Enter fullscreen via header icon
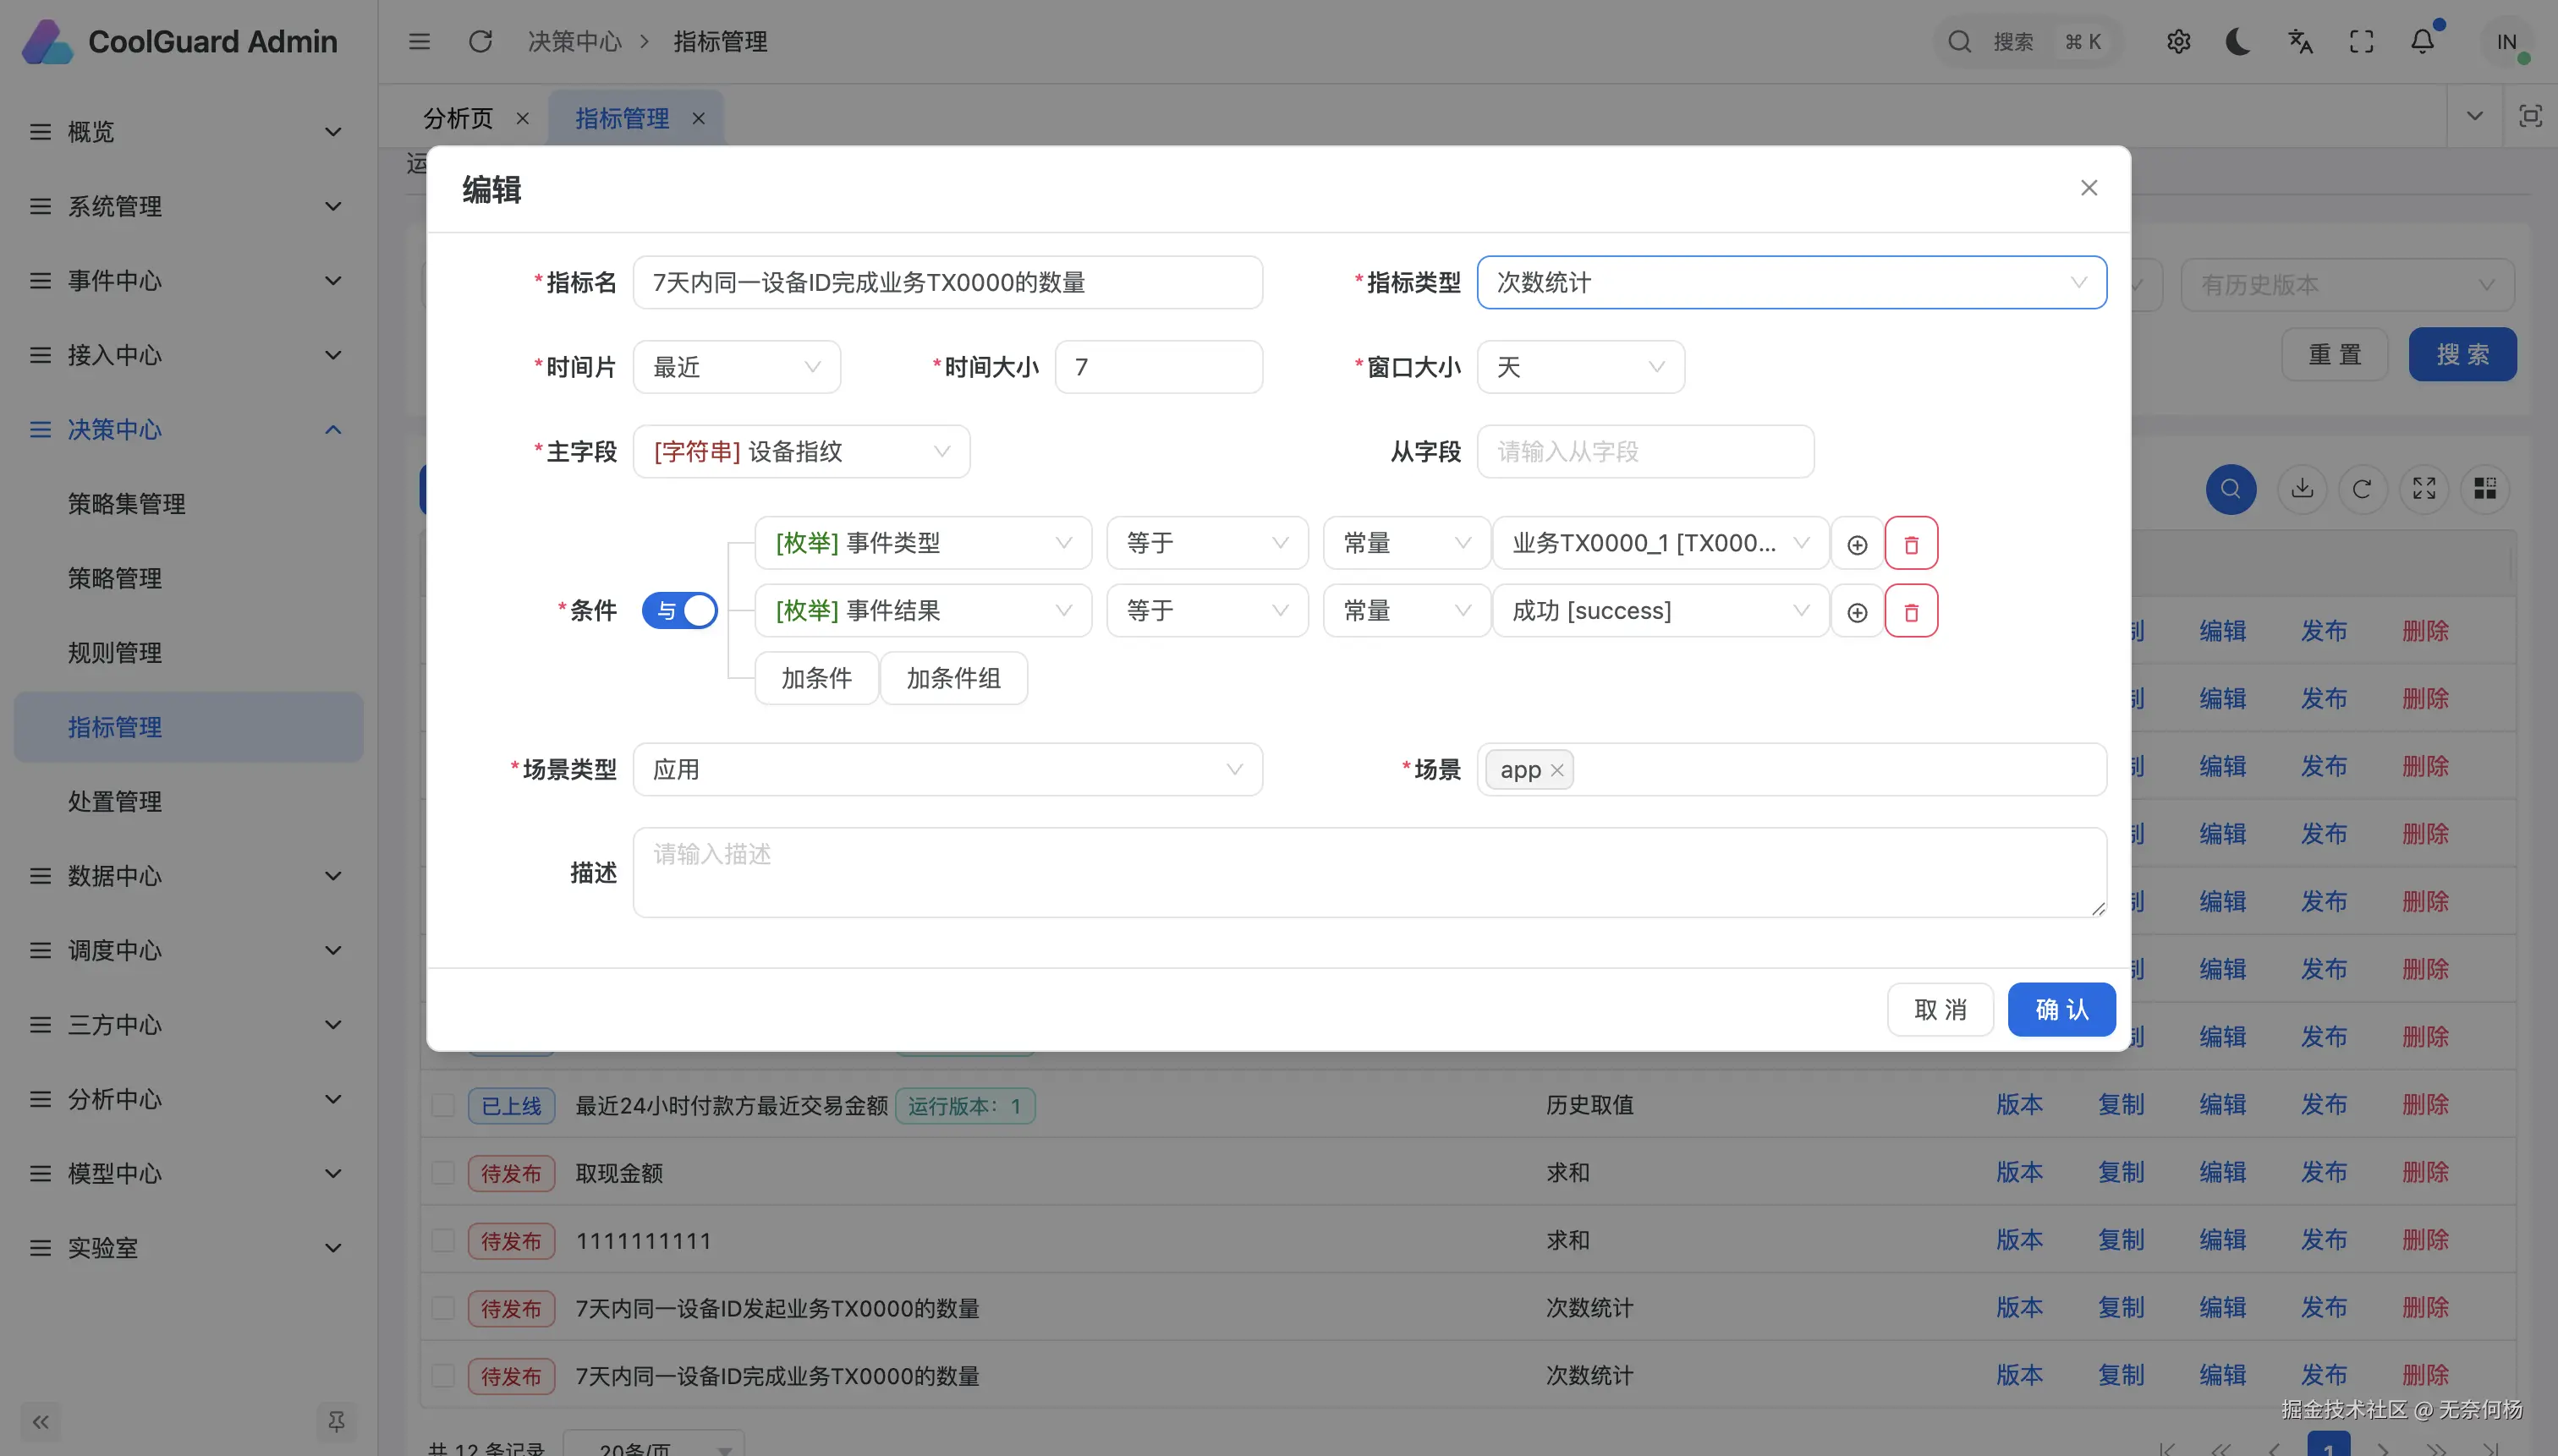 pos(2361,42)
